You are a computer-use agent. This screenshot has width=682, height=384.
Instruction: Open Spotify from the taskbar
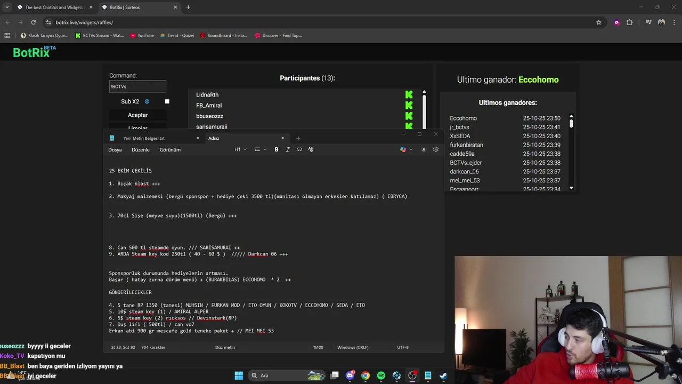tap(381, 375)
